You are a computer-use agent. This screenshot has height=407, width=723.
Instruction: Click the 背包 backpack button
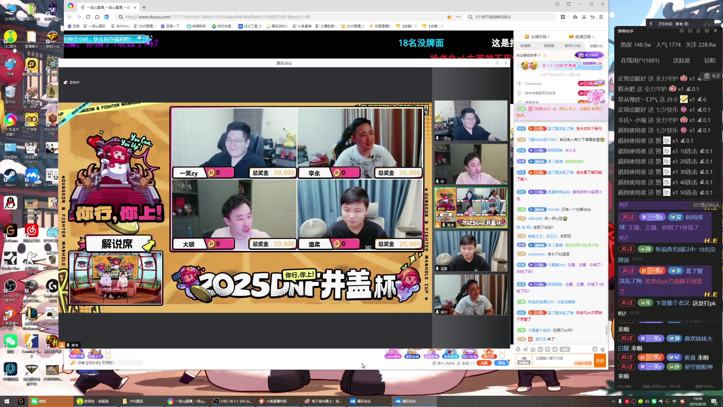(501, 363)
